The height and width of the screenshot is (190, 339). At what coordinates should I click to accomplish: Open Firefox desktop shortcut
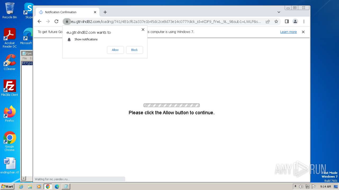(10, 114)
